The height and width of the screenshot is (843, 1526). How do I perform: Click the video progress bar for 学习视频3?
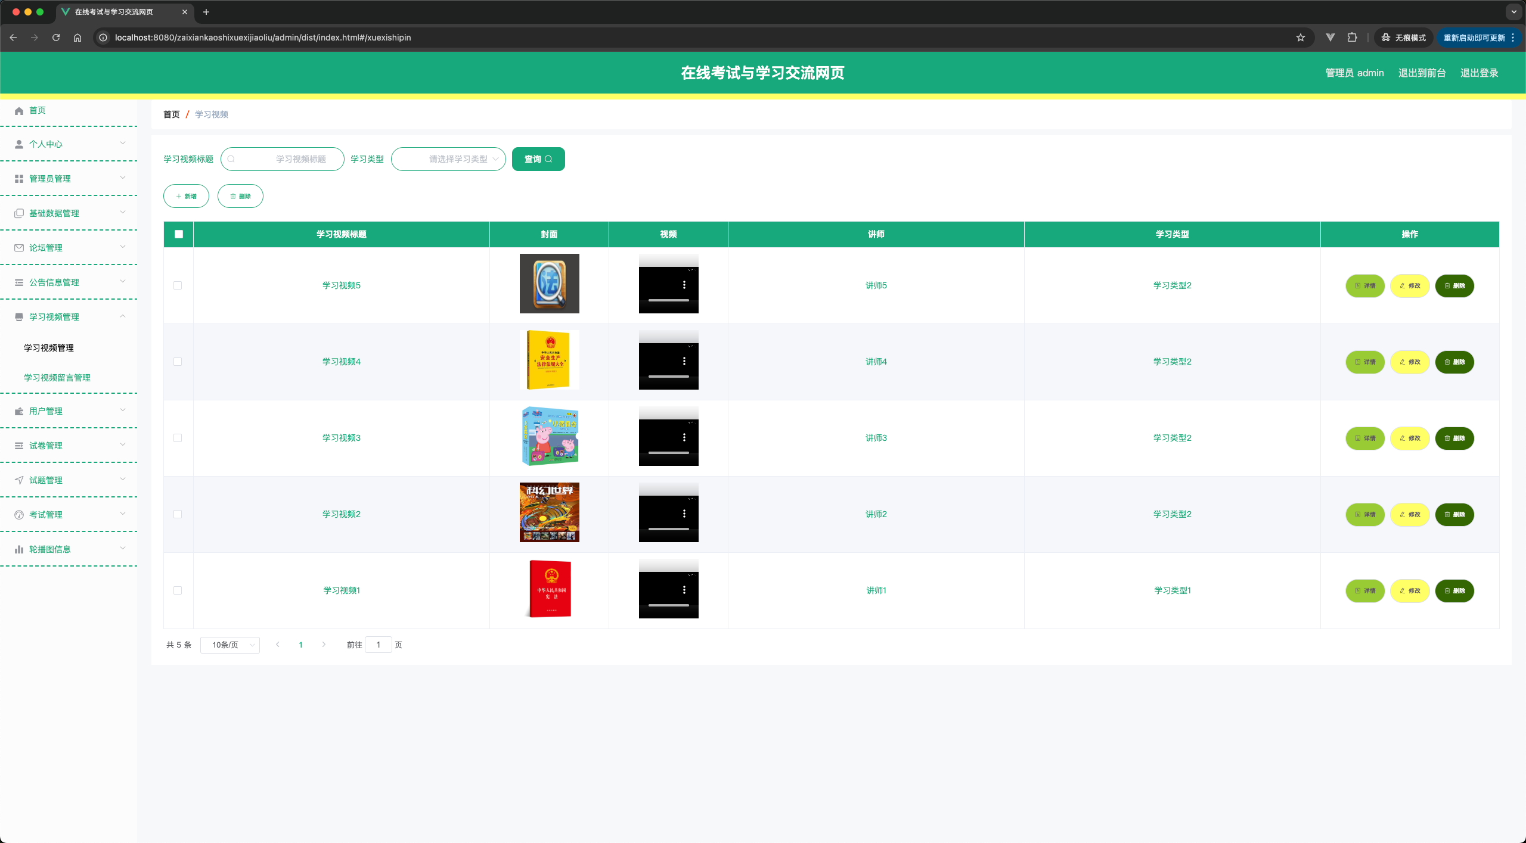(669, 453)
